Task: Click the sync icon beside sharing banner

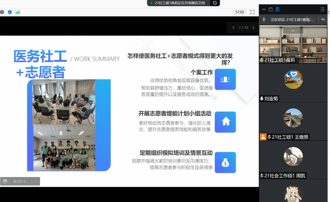Action: [x=215, y=3]
